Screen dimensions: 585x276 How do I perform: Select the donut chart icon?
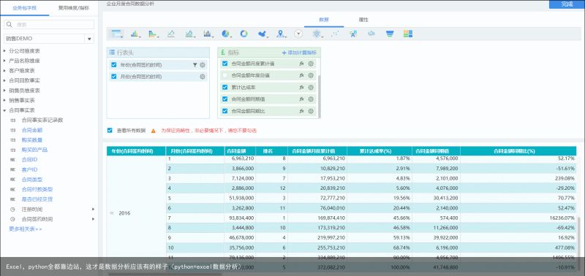click(x=244, y=34)
